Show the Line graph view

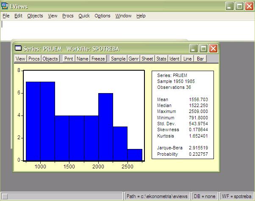point(187,59)
